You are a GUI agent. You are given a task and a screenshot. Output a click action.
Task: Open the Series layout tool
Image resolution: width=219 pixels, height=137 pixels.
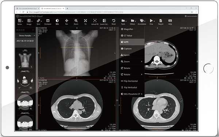pos(20,22)
